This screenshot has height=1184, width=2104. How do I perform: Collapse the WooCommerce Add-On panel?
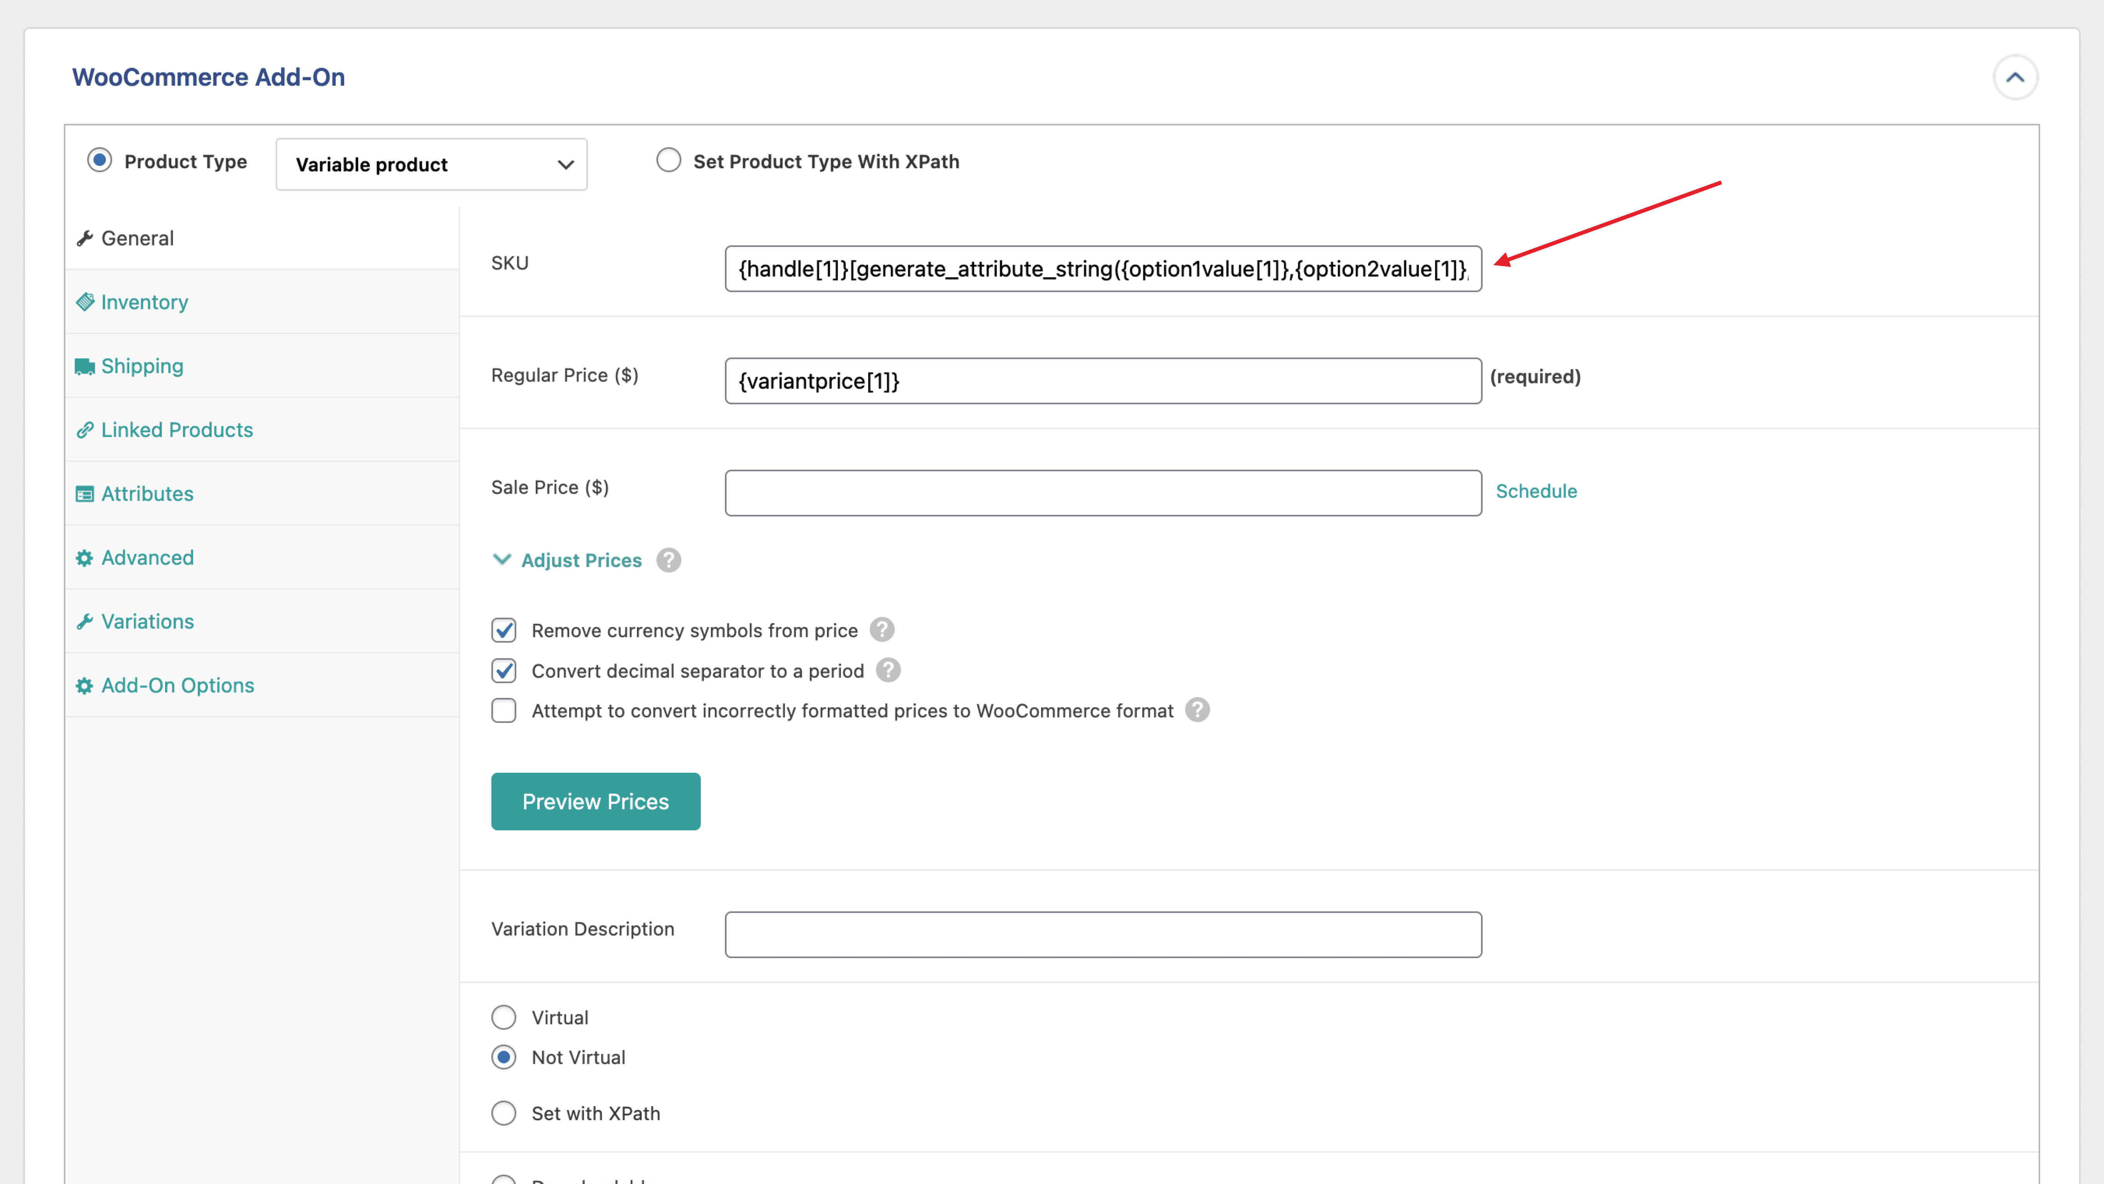[x=2015, y=78]
